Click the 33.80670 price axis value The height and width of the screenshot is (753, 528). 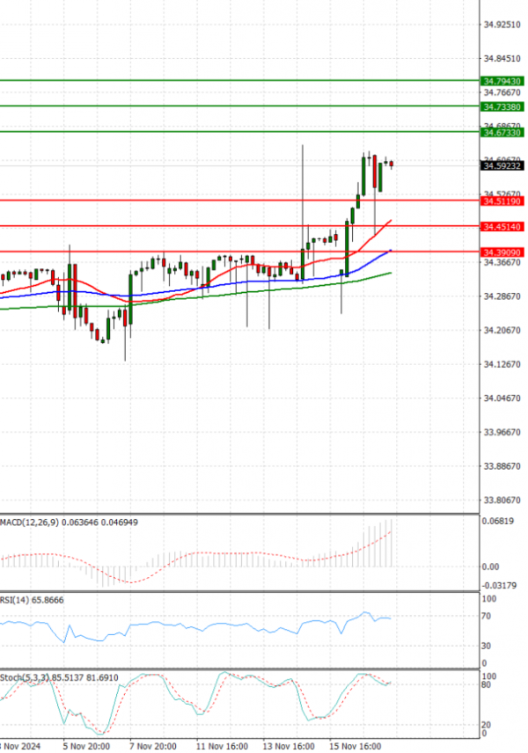[x=502, y=501]
